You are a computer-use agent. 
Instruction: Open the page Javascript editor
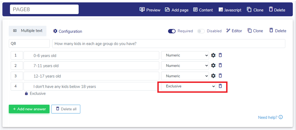point(230,10)
